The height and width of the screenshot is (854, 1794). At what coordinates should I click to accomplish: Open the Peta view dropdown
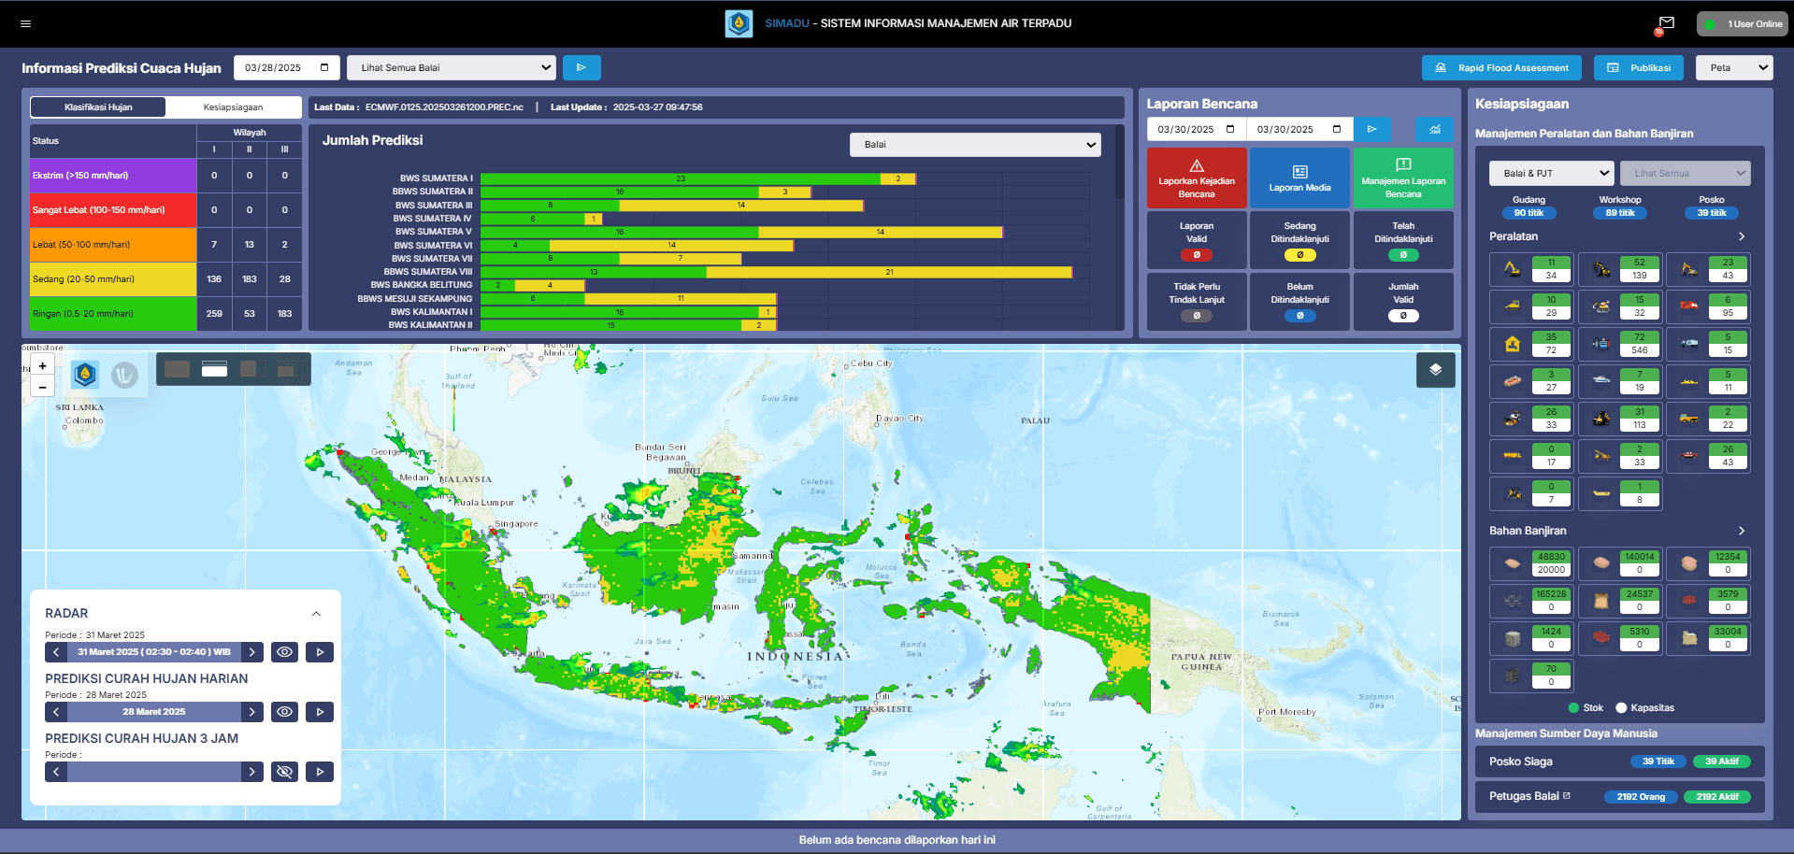pos(1733,67)
